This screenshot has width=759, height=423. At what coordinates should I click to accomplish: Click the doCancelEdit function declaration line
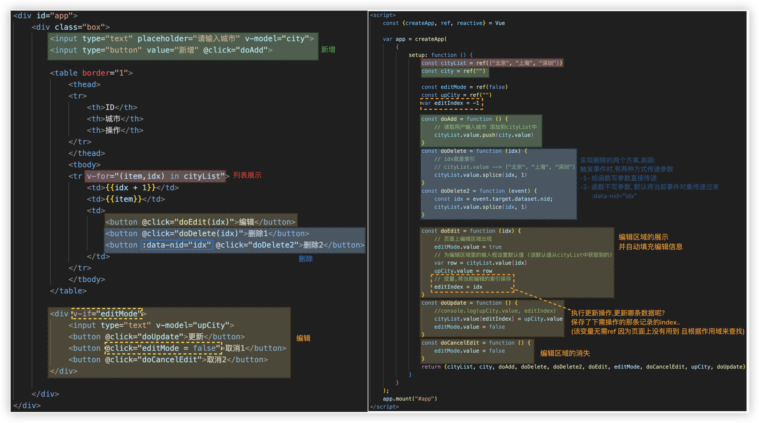[x=476, y=343]
